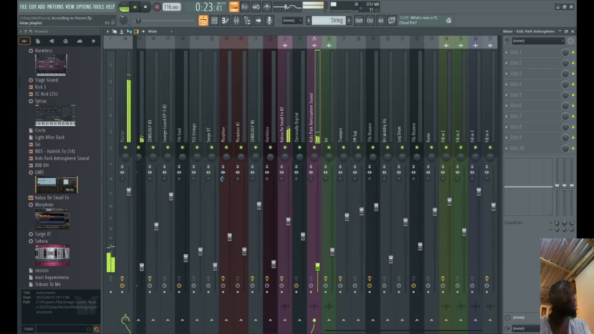594x334 pixels.
Task: Mute the Violin mixer track
Action: coord(432,148)
